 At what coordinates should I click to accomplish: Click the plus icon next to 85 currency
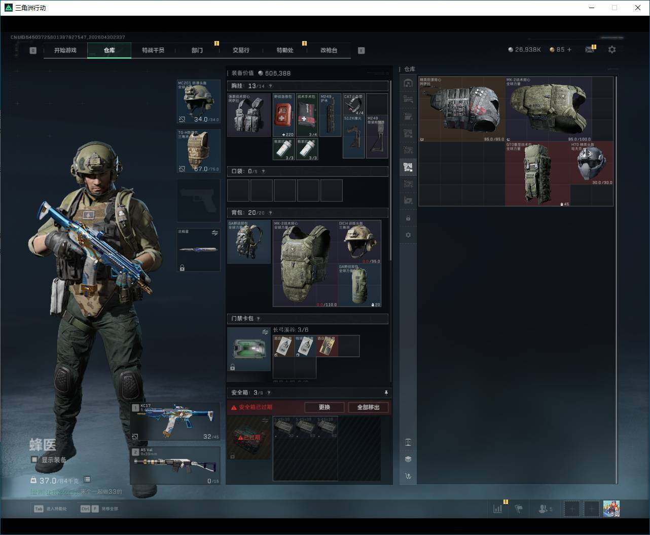pos(569,50)
